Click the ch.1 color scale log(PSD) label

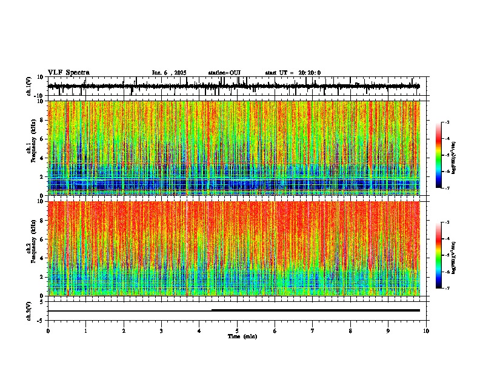click(x=455, y=158)
